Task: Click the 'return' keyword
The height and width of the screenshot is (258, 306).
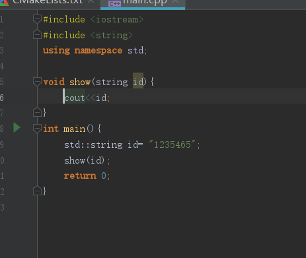Action: [80, 176]
